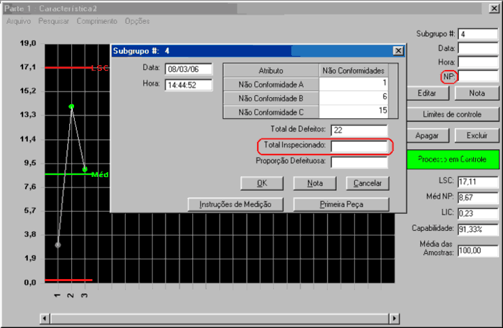Open the Arquivo menu
Screen dimensions: 503x328
click(x=19, y=21)
